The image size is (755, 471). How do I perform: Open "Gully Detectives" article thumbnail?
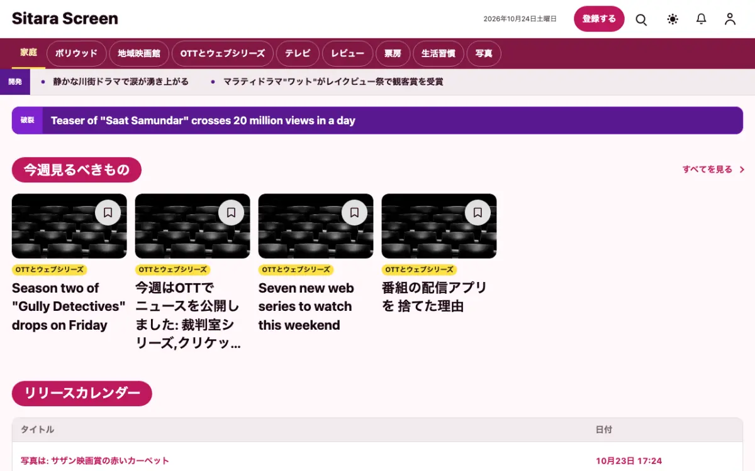point(69,226)
